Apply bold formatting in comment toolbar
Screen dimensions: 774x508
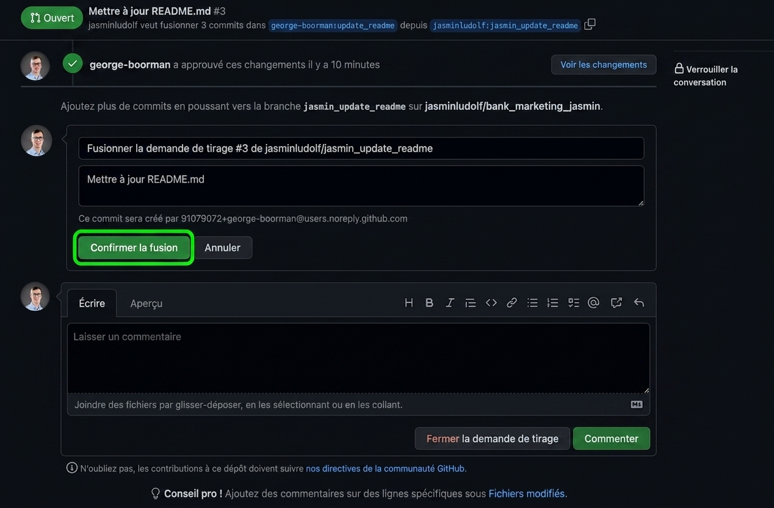[430, 303]
